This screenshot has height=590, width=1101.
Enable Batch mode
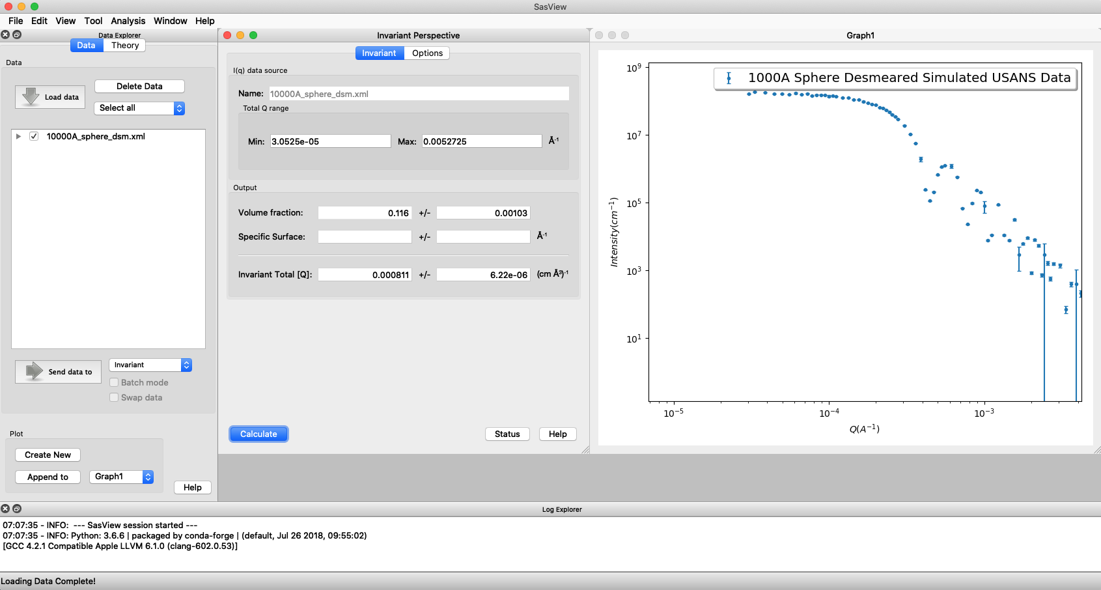(114, 382)
